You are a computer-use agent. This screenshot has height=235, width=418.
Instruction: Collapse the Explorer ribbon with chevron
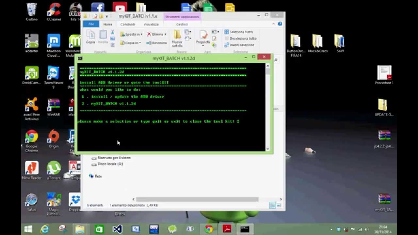[x=274, y=24]
